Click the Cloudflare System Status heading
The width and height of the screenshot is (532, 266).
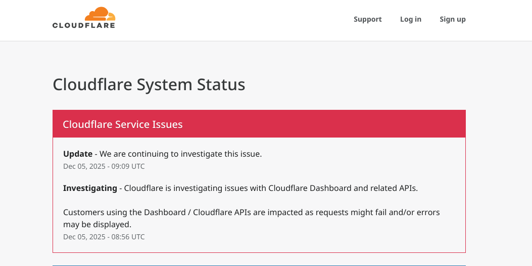tap(149, 84)
